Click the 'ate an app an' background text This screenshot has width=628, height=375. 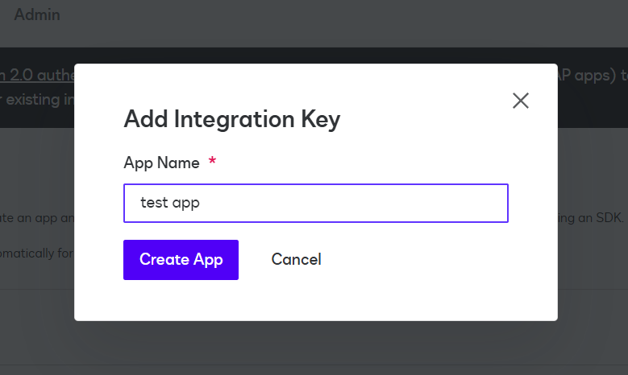(37, 218)
